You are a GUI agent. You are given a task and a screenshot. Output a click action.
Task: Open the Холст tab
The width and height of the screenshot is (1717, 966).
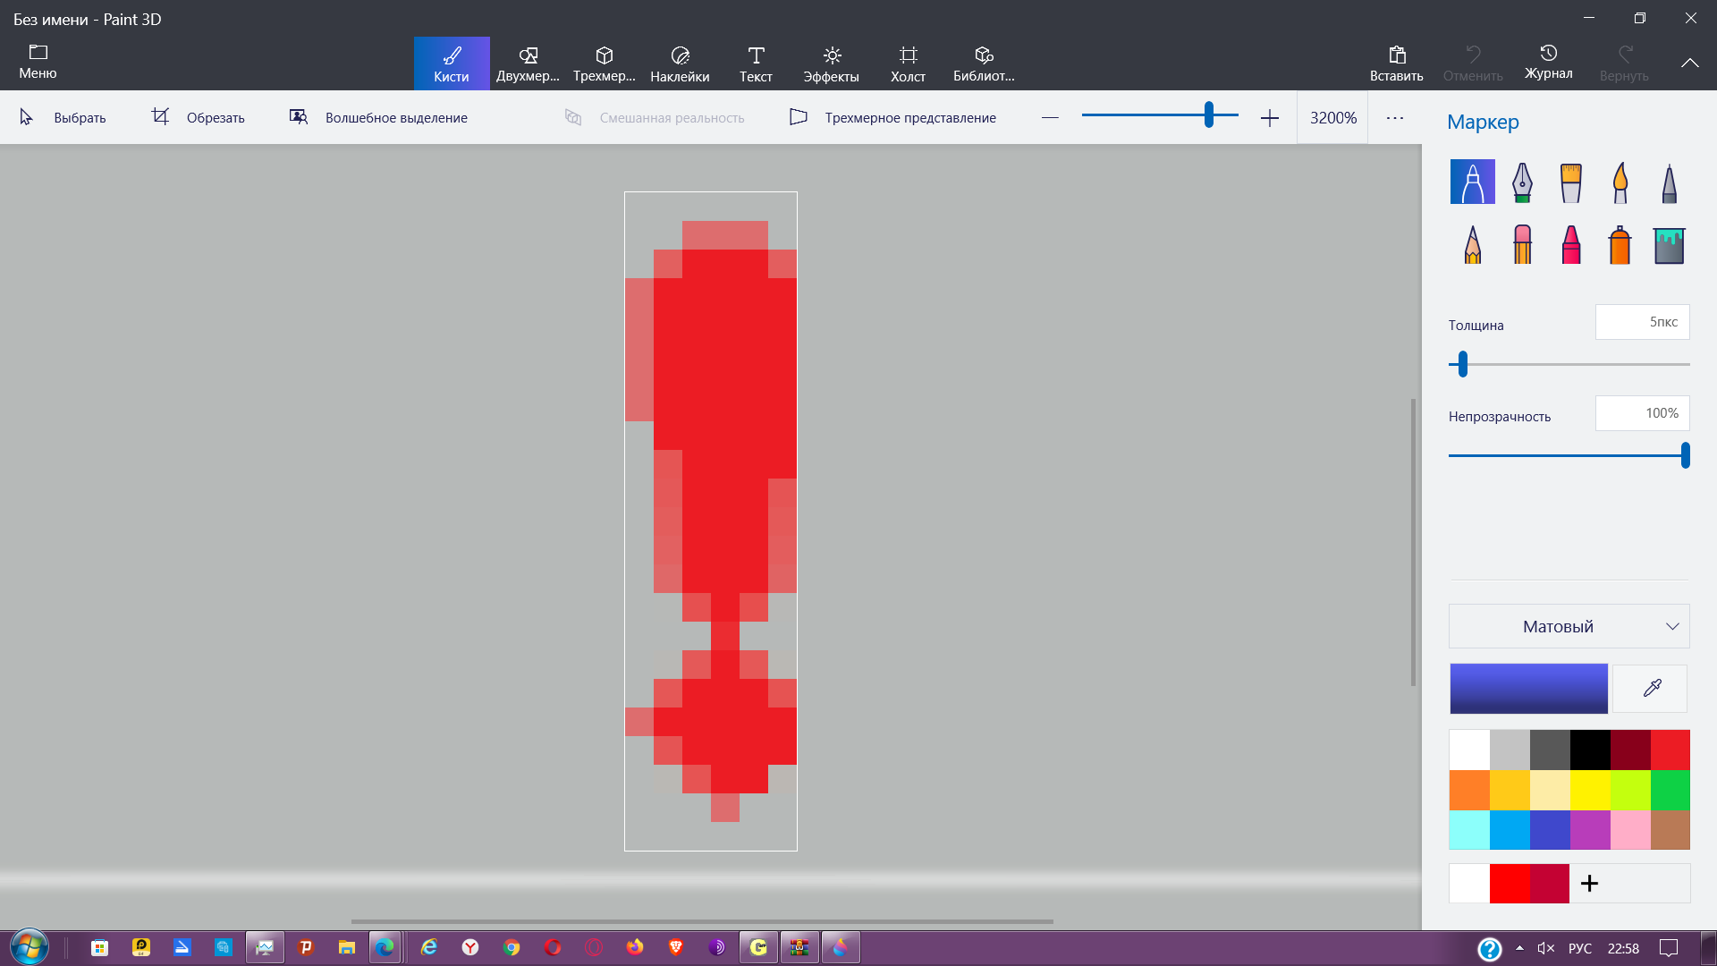tap(908, 64)
